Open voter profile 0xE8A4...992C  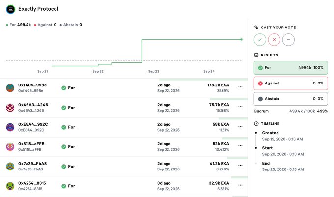click(x=33, y=124)
